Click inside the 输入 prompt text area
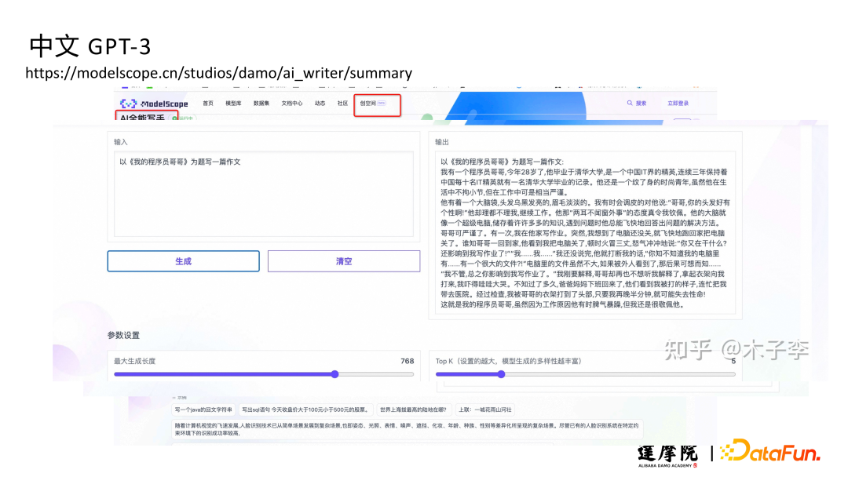 click(x=264, y=194)
